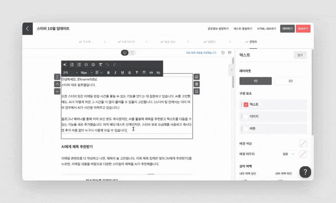336x203 pixels.
Task: Pick the 배경 색상 color swatch
Action: 303,144
